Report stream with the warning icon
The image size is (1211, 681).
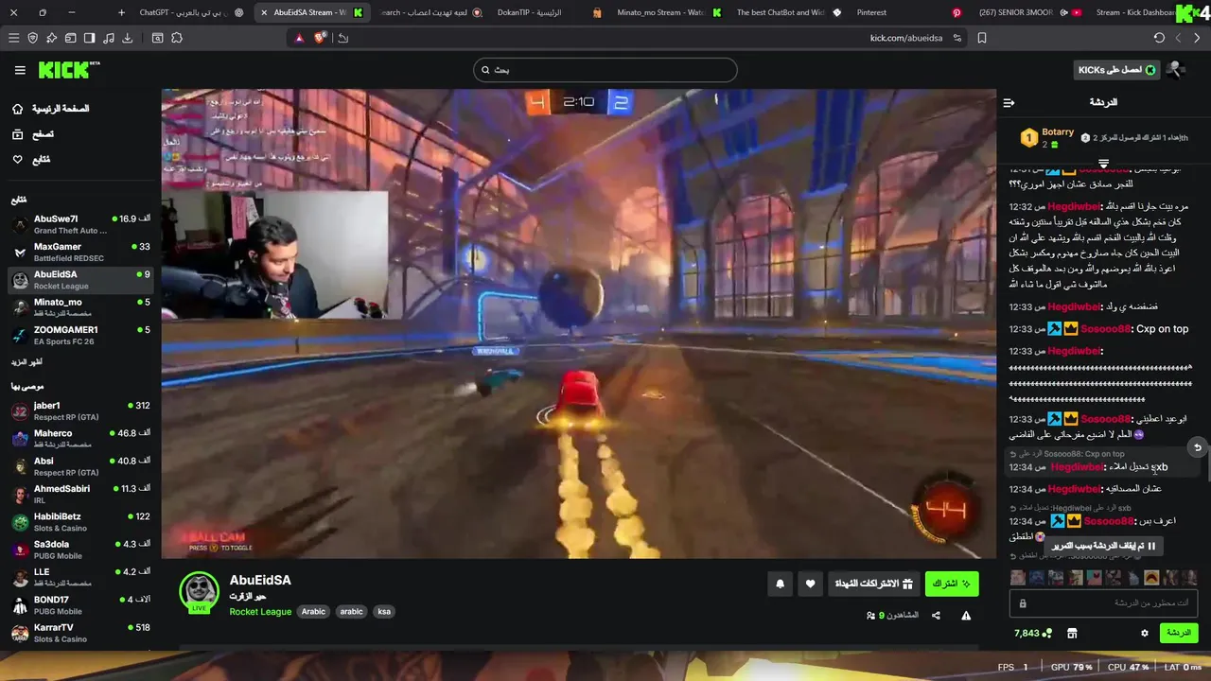[966, 616]
